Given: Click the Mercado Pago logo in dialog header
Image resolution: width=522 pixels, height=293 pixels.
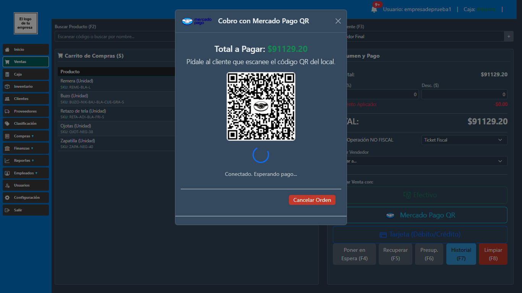Looking at the screenshot, I should click(196, 21).
